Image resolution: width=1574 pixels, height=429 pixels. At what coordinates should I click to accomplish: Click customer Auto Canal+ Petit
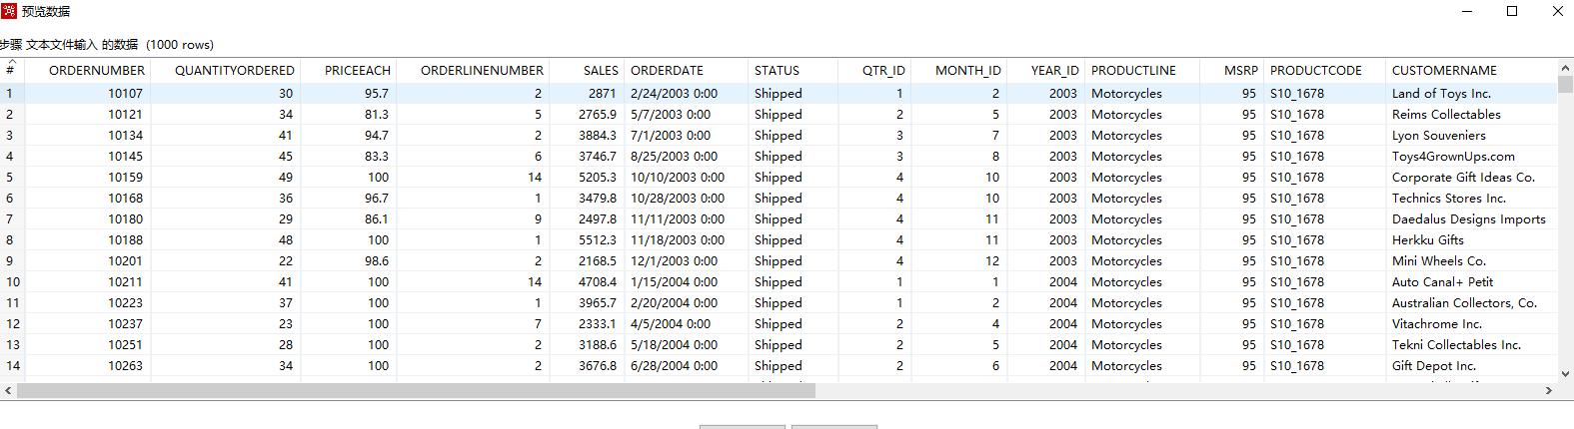click(1442, 282)
